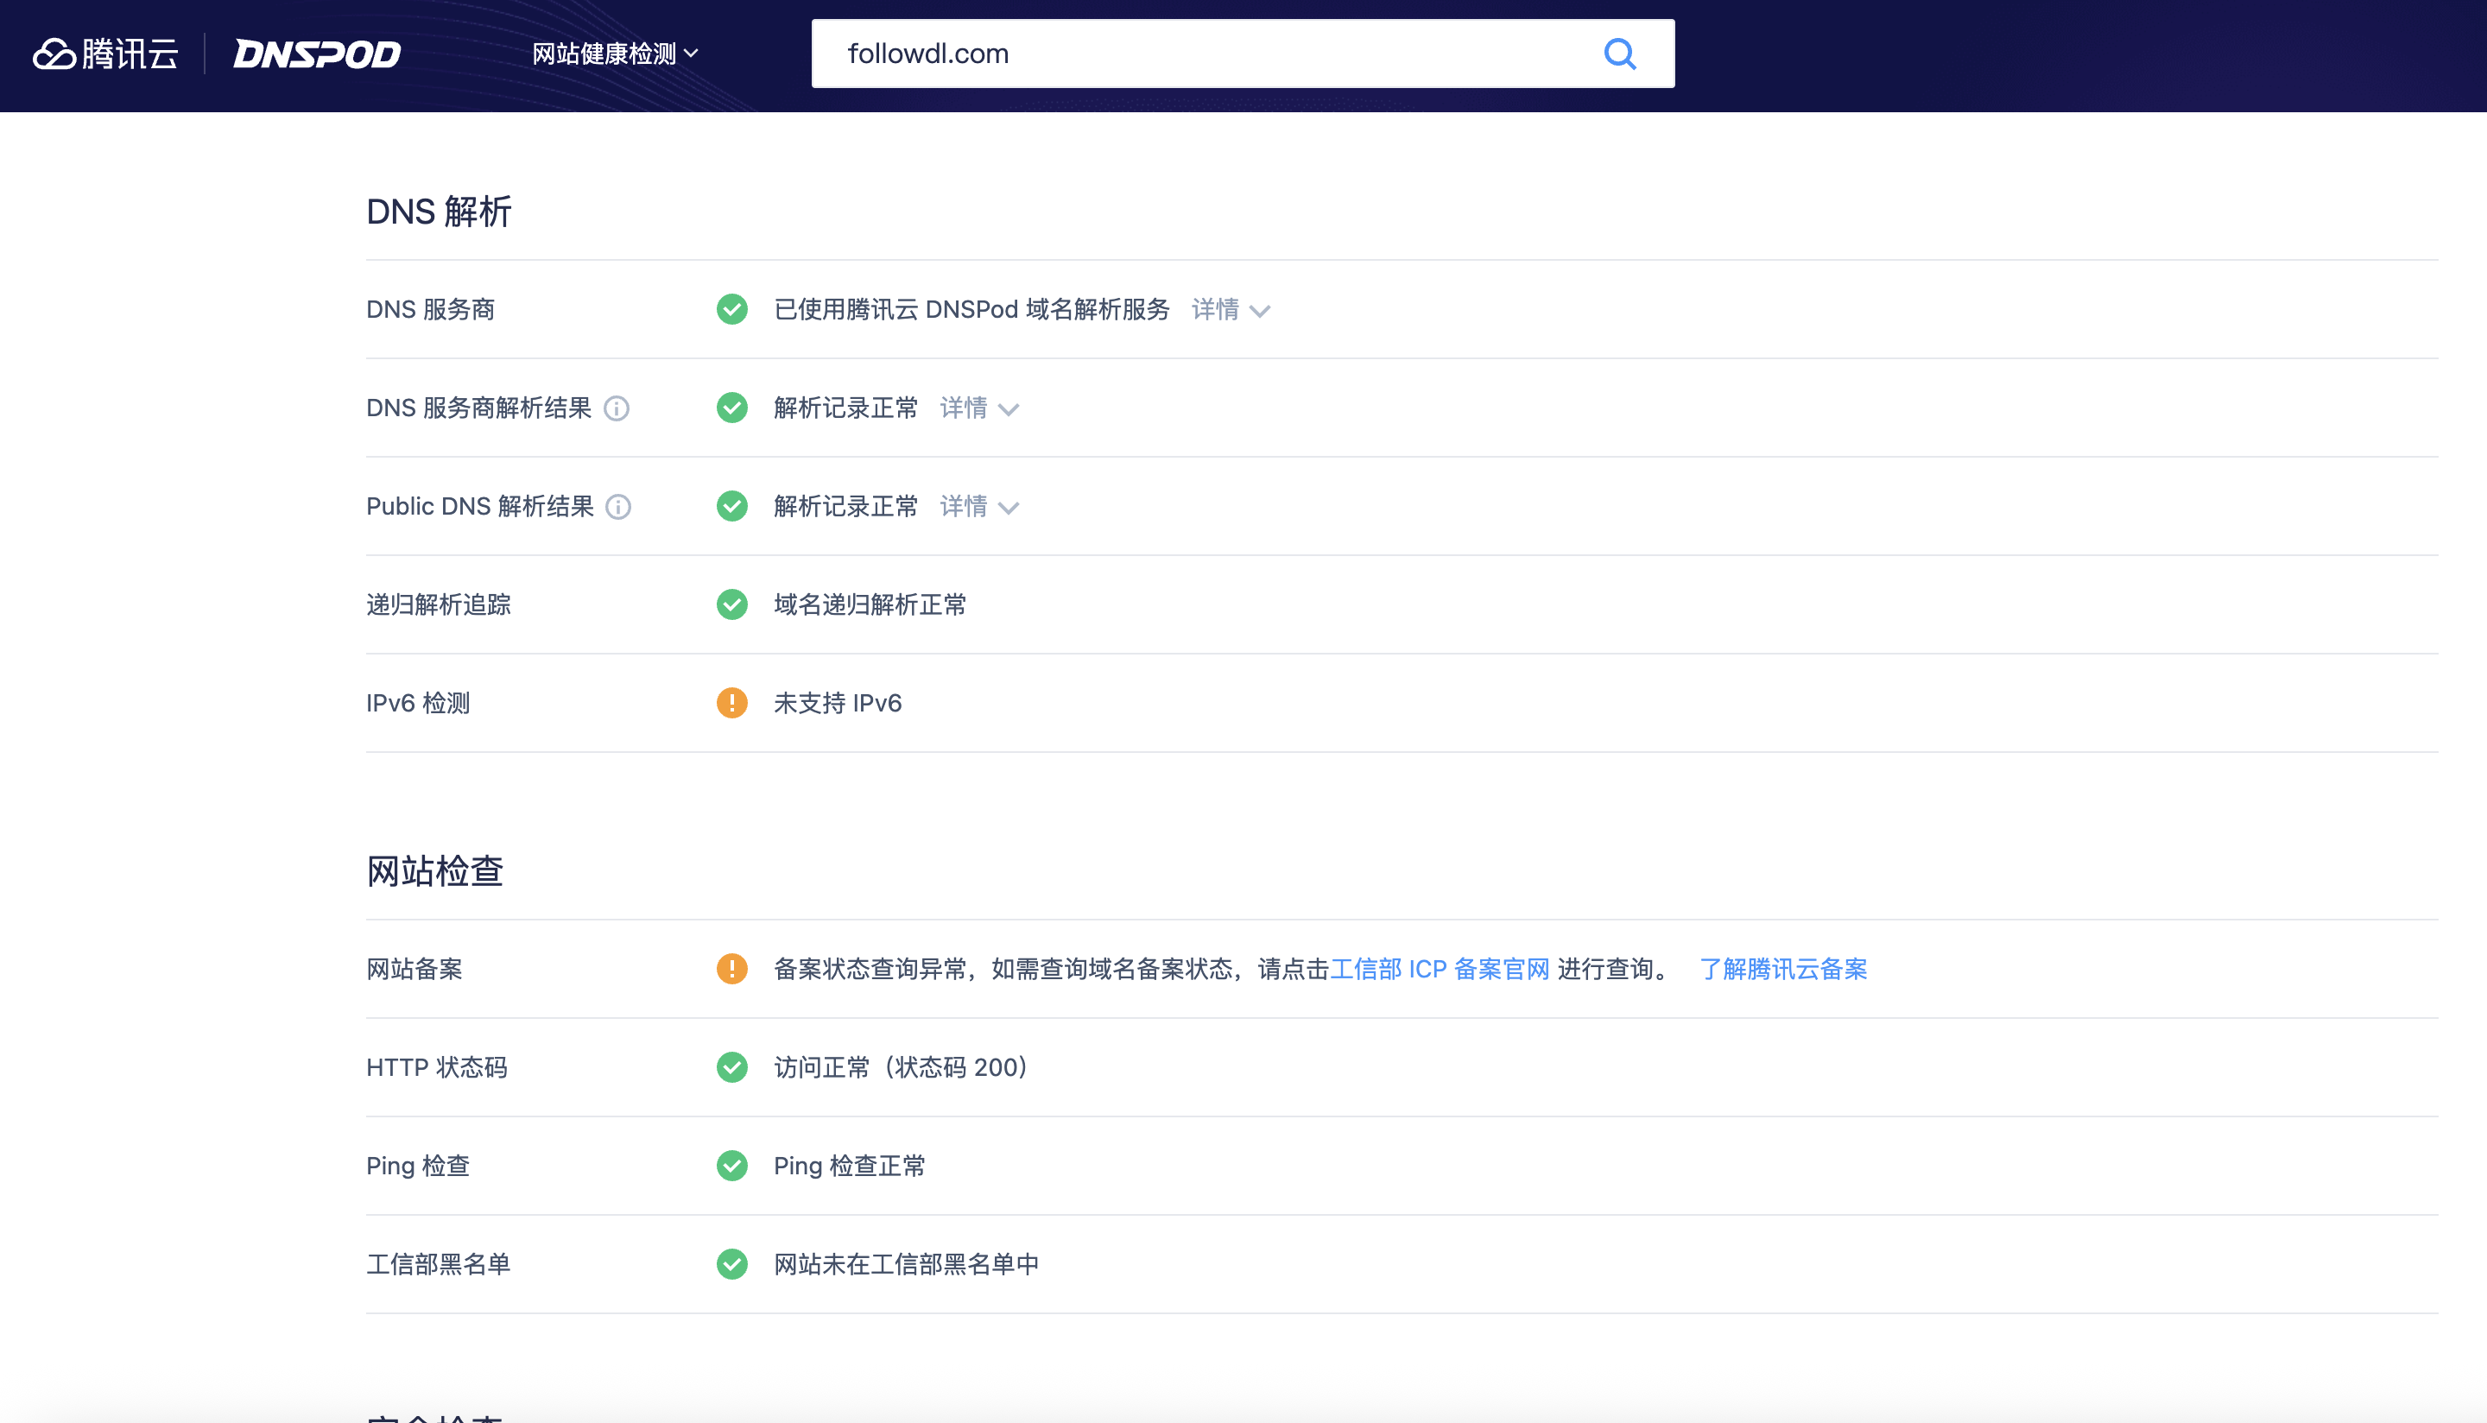Click the search magnifier icon
Viewport: 2487px width, 1423px height.
(x=1619, y=54)
